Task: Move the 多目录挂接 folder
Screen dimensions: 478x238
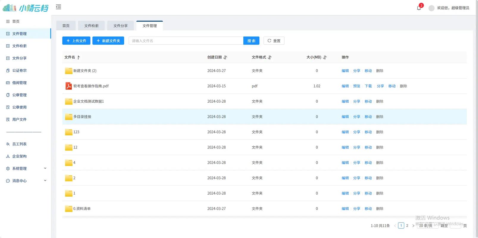Action: [368, 117]
